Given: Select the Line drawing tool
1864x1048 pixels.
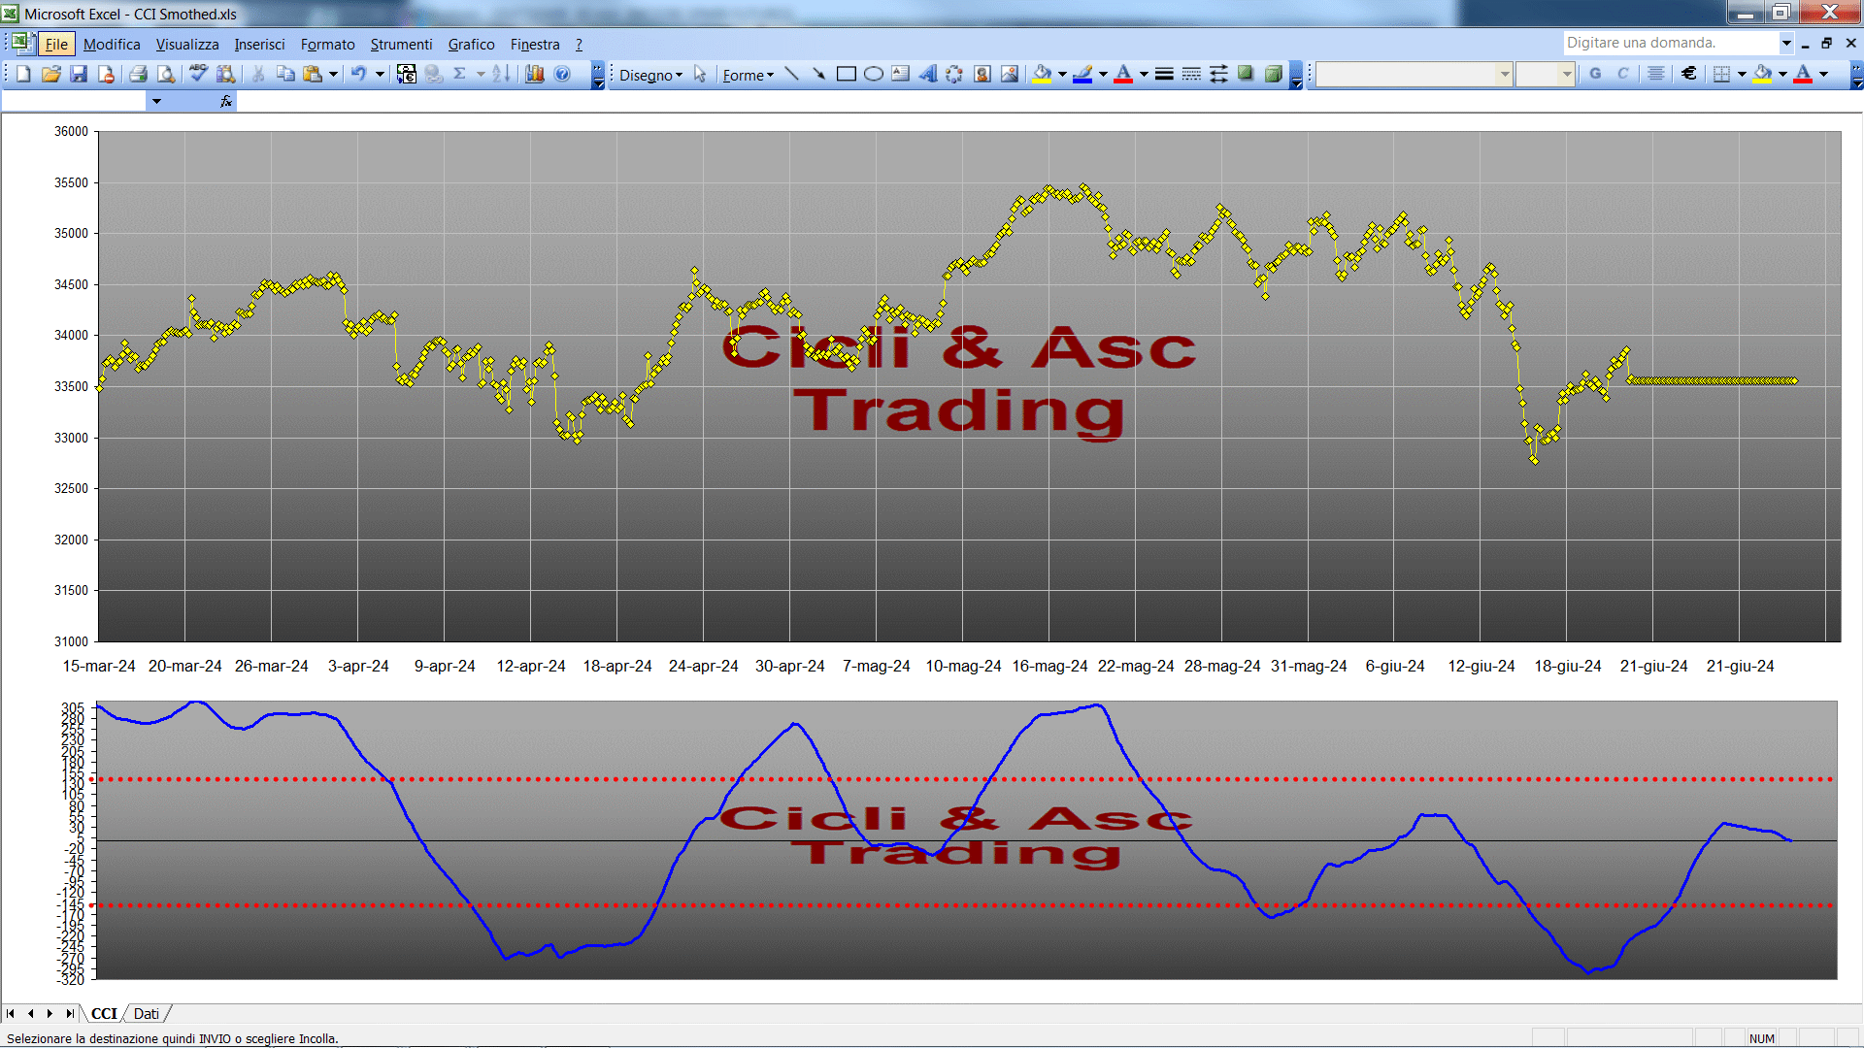Looking at the screenshot, I should pyautogui.click(x=791, y=74).
